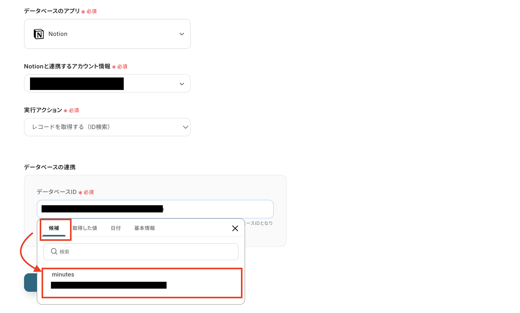Click the partially hidden blue button
The image size is (520, 313).
tap(30, 283)
